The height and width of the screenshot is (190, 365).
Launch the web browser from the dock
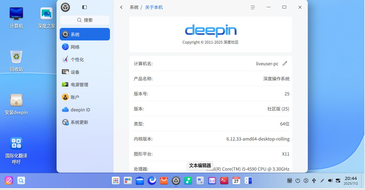[x=152, y=181]
